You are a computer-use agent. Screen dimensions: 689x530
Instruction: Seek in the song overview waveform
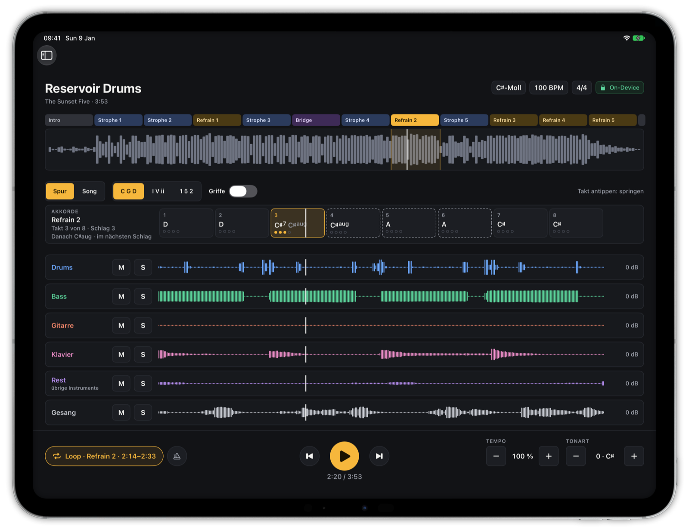point(344,149)
